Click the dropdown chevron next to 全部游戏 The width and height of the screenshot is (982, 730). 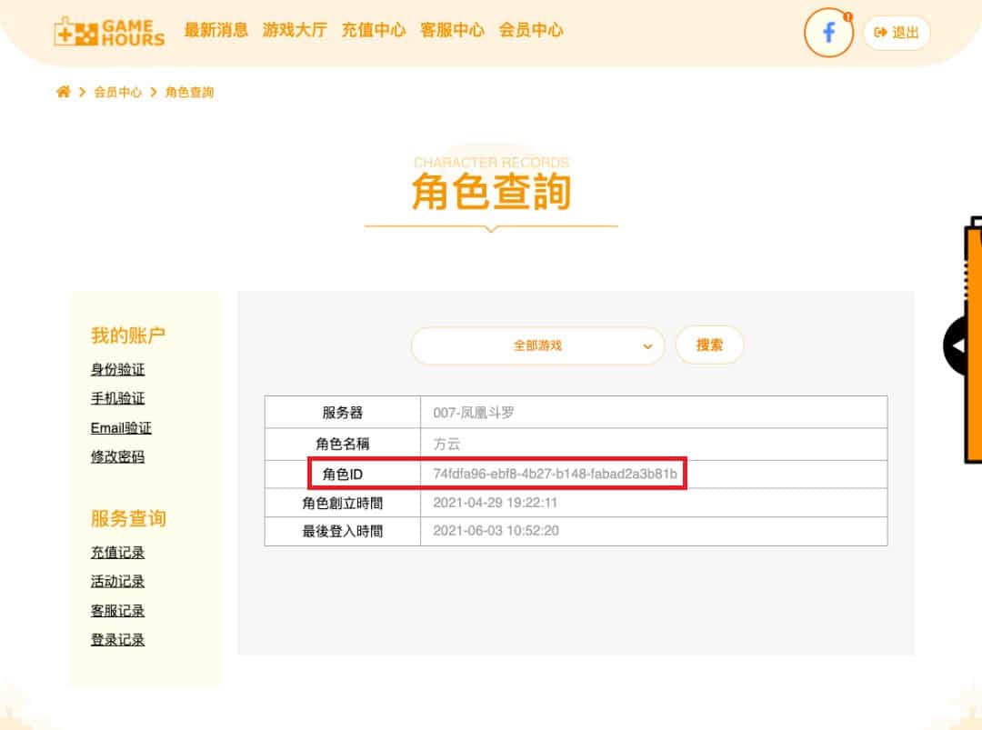point(647,346)
